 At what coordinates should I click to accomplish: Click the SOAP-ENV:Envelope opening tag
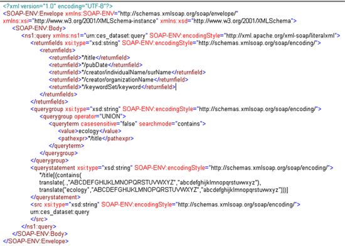(x=33, y=14)
